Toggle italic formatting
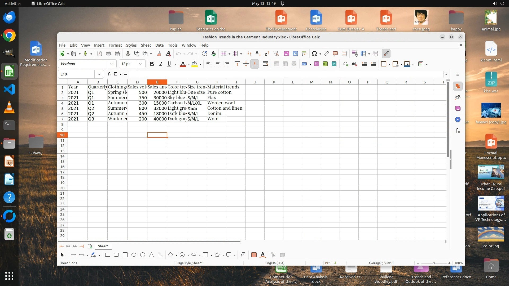This screenshot has height=286, width=509. [x=160, y=64]
